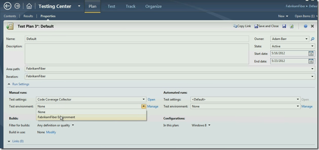
Task: Open the Start date calendar picker
Action: click(311, 54)
